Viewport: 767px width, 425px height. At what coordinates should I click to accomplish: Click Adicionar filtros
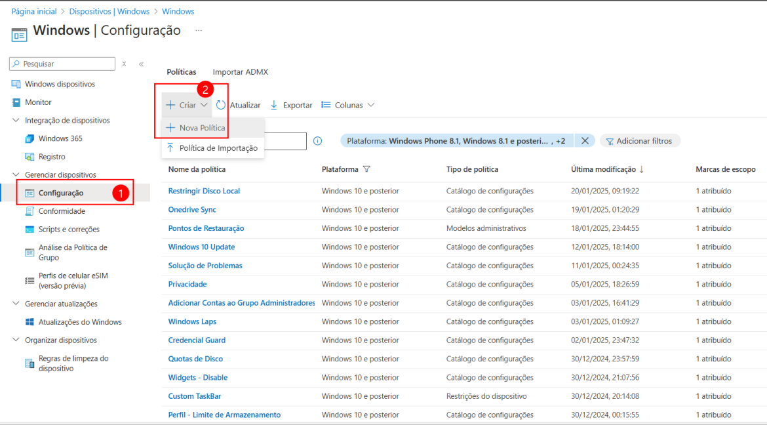(640, 140)
